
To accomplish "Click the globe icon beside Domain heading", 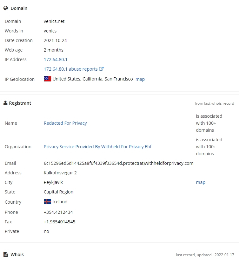I will 6,8.
